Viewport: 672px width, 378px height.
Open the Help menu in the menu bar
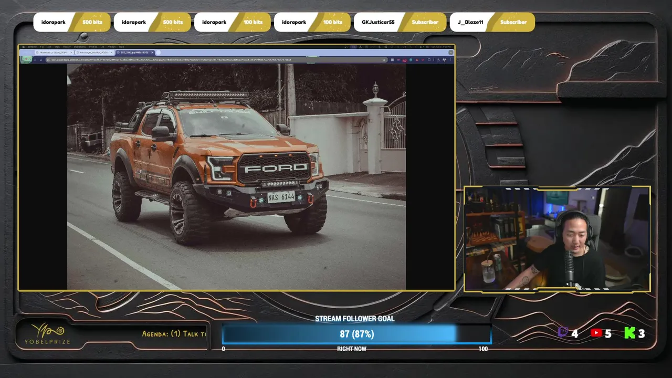click(x=121, y=47)
